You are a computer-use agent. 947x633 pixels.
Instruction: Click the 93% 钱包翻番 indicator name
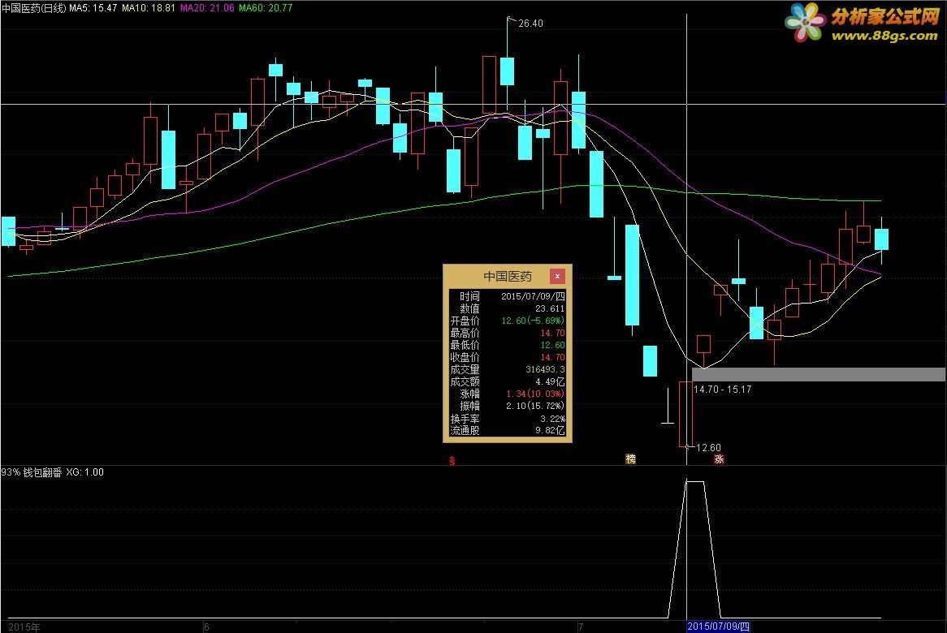(32, 472)
